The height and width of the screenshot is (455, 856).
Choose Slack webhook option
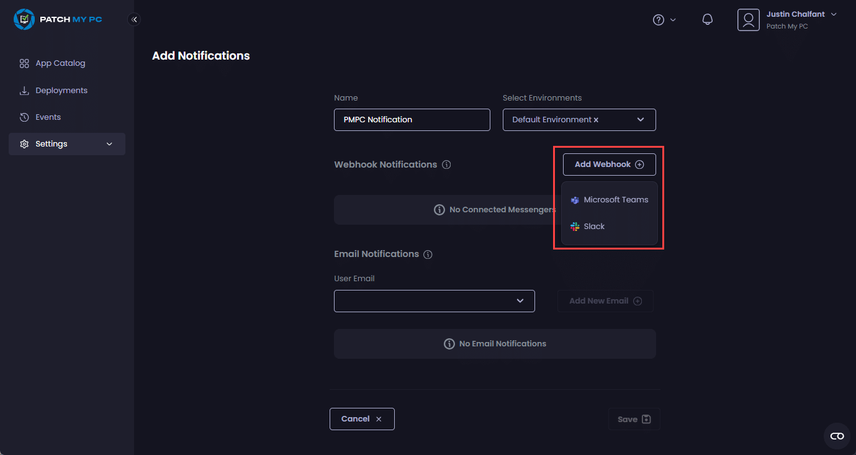coord(593,227)
